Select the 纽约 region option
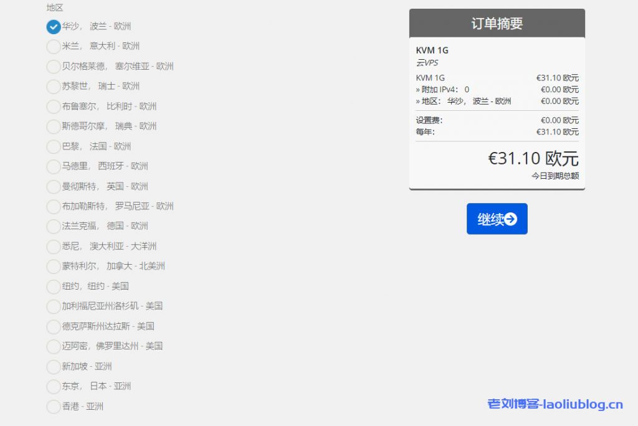 tap(53, 286)
